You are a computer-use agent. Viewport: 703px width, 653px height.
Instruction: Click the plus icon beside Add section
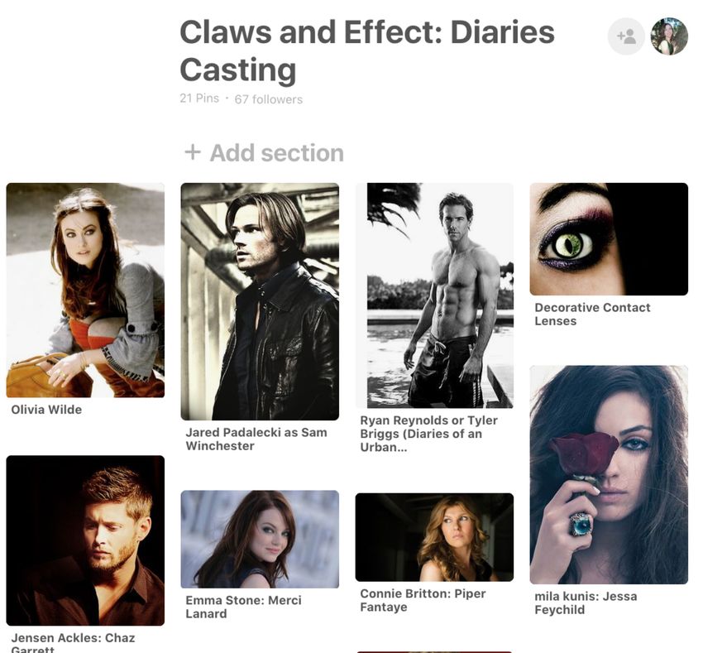pos(193,152)
